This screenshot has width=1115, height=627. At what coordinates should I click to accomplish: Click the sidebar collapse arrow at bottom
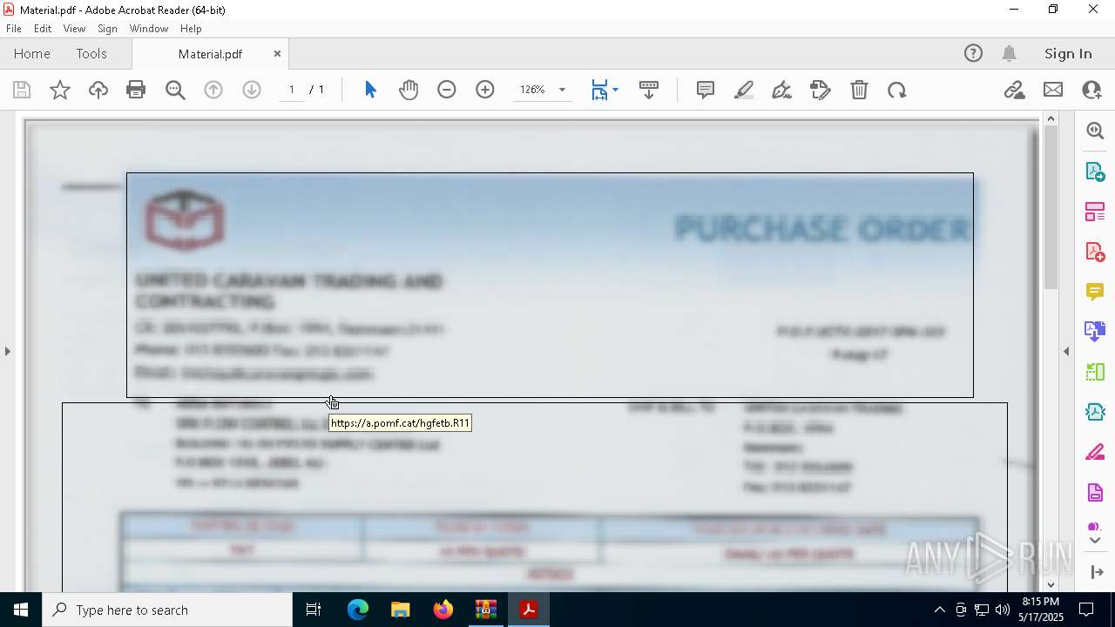click(1097, 572)
